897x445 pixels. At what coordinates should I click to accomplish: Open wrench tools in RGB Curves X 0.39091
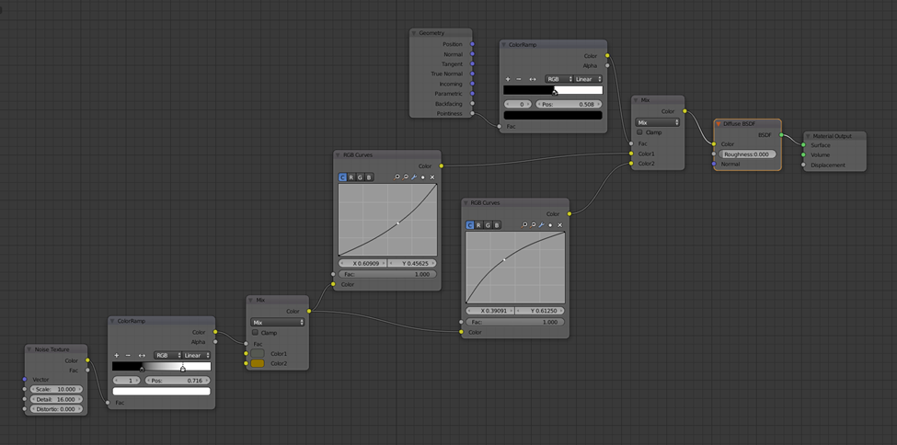(542, 225)
